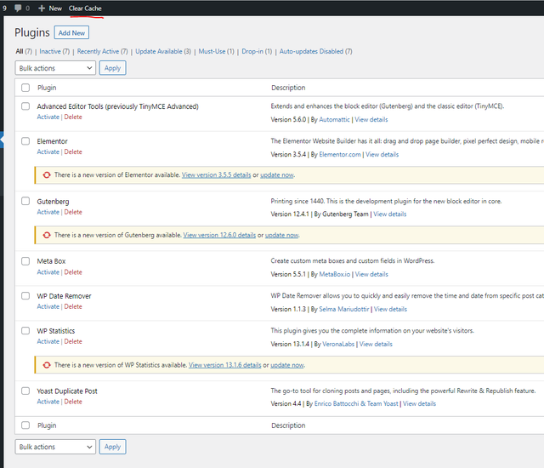The image size is (544, 468).
Task: Click Clear Cache in the admin bar
Action: [85, 9]
